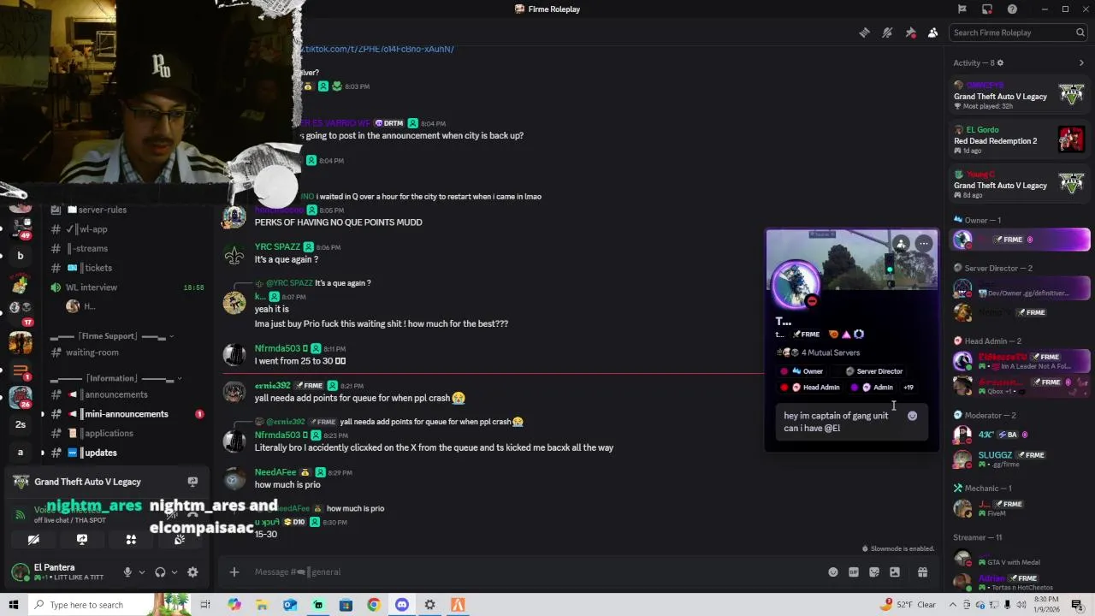Viewport: 1095px width, 616px height.
Task: Toggle noise suppression waveform icon
Action: coord(171,513)
